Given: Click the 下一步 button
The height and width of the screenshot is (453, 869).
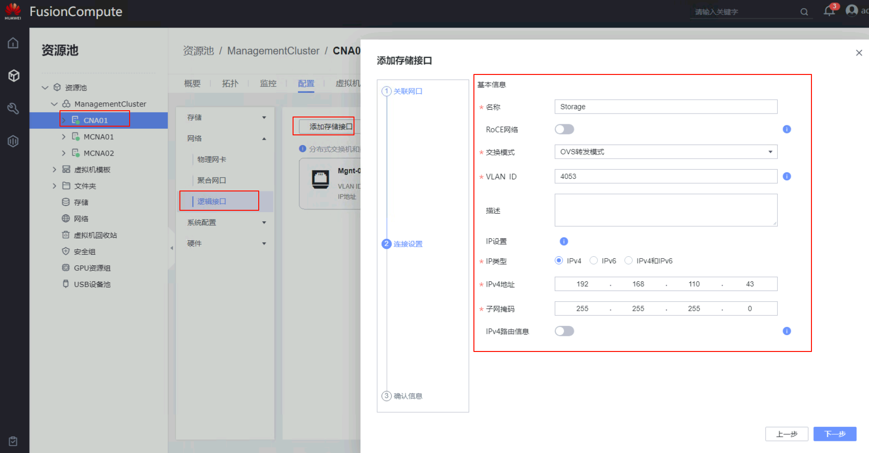Looking at the screenshot, I should pyautogui.click(x=834, y=434).
